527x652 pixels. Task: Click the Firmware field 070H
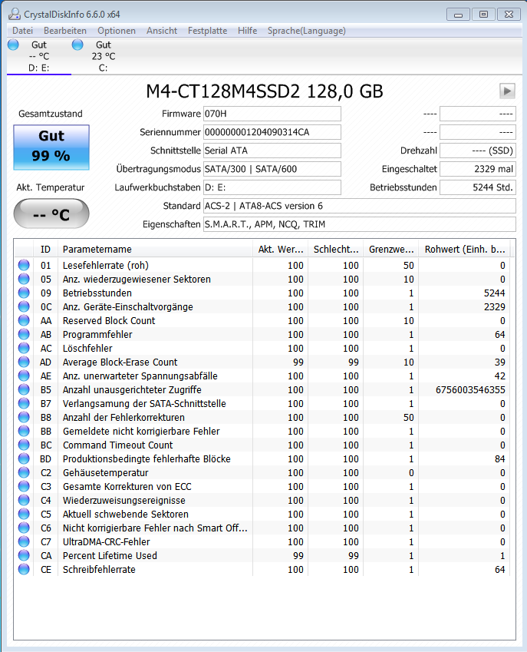tap(272, 114)
